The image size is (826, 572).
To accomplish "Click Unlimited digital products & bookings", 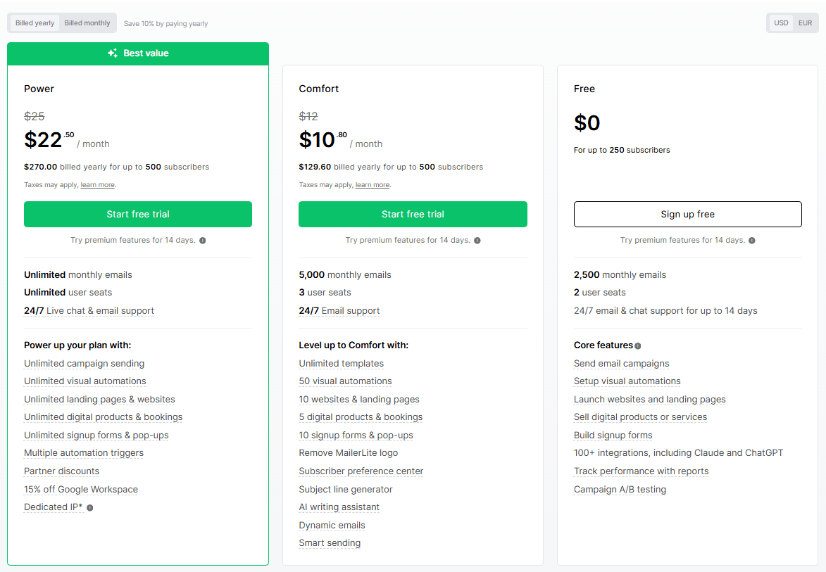I will pyautogui.click(x=104, y=417).
